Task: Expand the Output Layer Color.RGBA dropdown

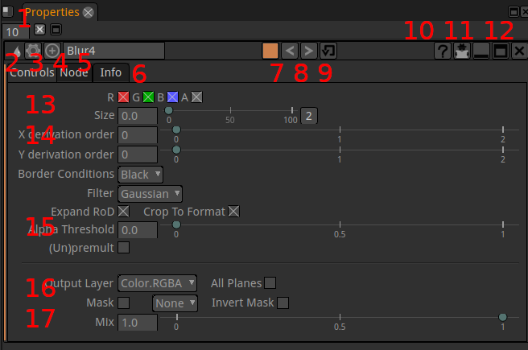Action: pyautogui.click(x=158, y=283)
